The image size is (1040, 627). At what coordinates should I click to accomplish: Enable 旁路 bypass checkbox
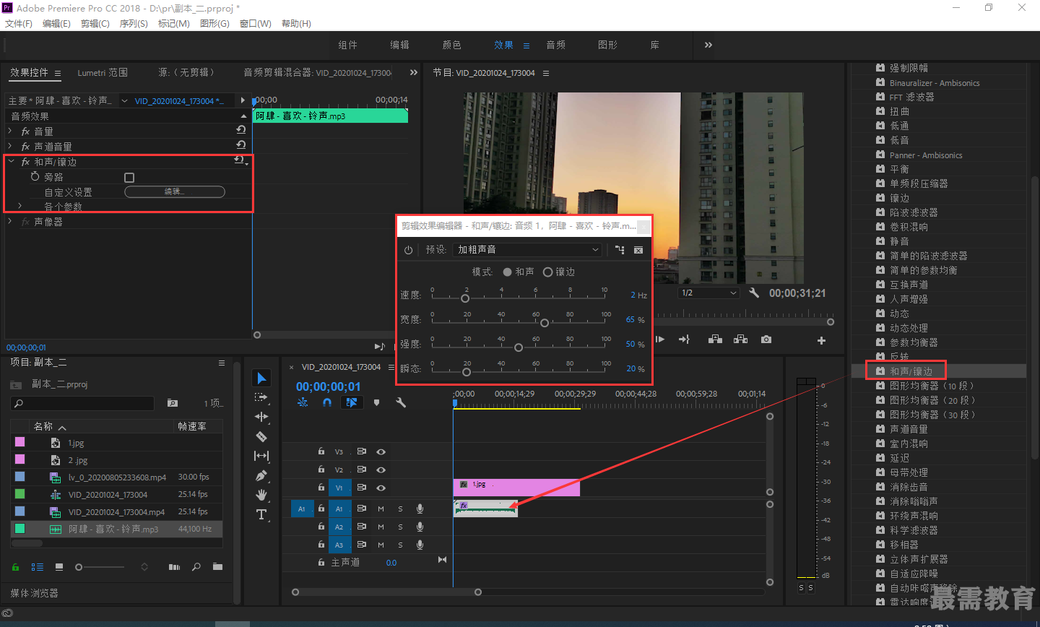[x=129, y=177]
